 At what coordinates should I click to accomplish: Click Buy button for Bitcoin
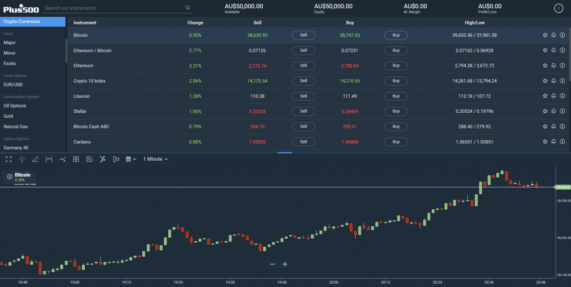(396, 35)
